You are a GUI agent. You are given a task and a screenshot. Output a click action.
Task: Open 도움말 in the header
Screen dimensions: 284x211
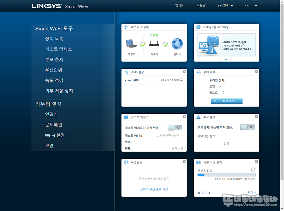coord(201,5)
